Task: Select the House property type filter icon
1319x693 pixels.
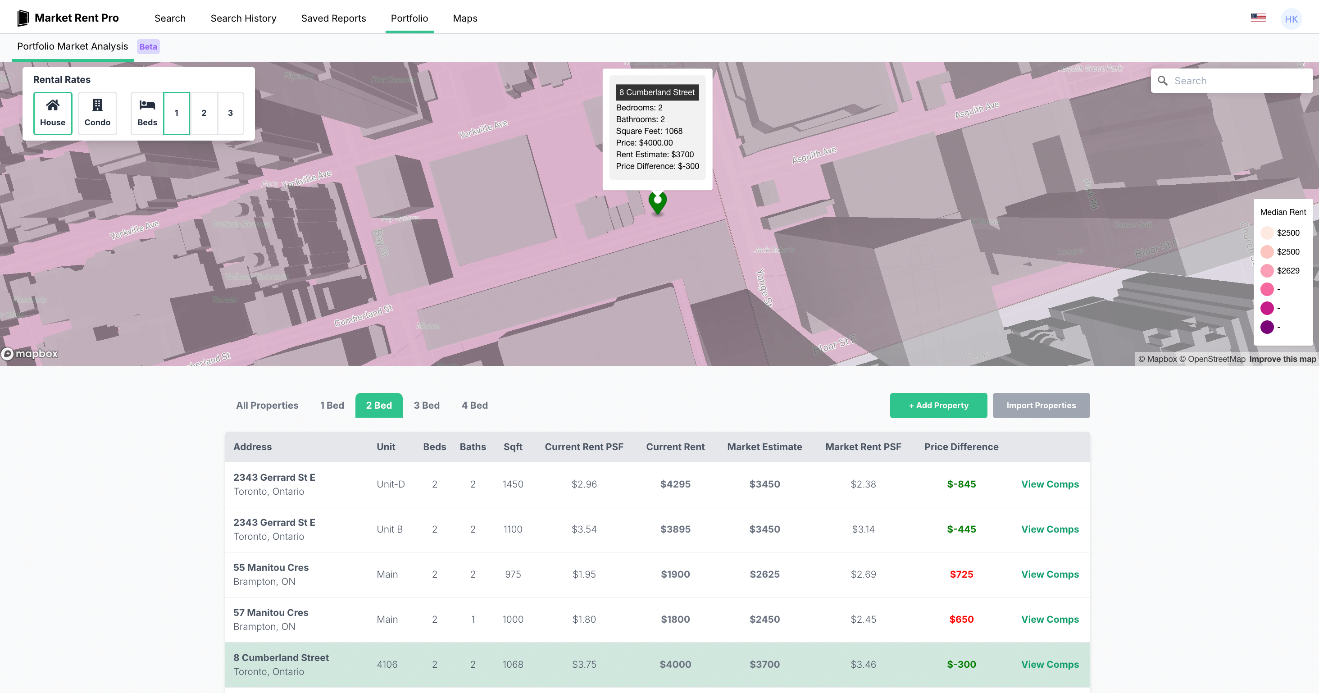Action: (x=53, y=105)
